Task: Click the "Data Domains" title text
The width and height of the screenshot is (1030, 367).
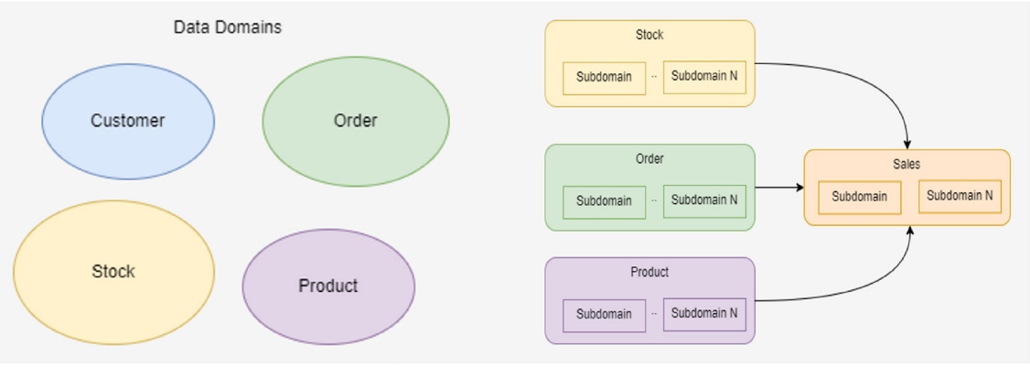Action: pyautogui.click(x=228, y=27)
